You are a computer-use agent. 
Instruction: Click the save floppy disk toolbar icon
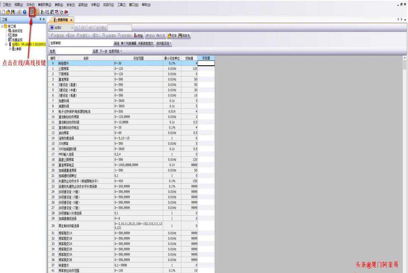(x=13, y=12)
